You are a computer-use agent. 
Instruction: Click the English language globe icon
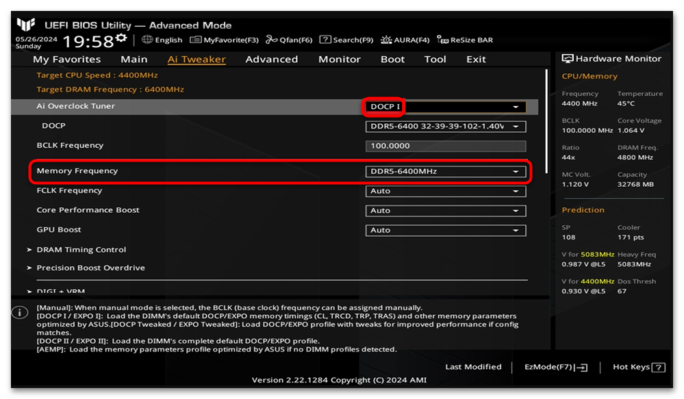148,40
